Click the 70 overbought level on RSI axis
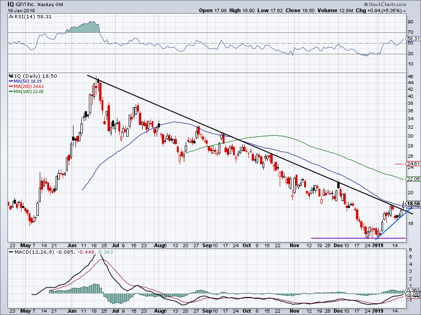Image resolution: width=421 pixels, height=315 pixels. pos(411,32)
